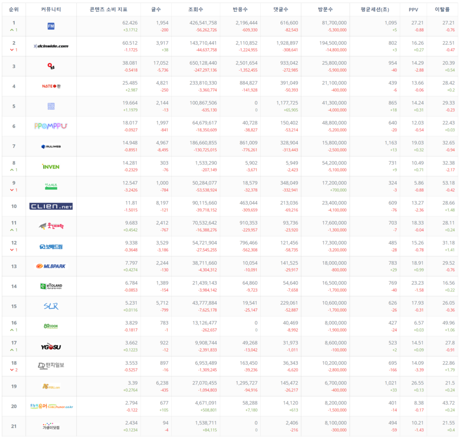Select the PPV value 23.23
460x439 pixels.
(417, 283)
